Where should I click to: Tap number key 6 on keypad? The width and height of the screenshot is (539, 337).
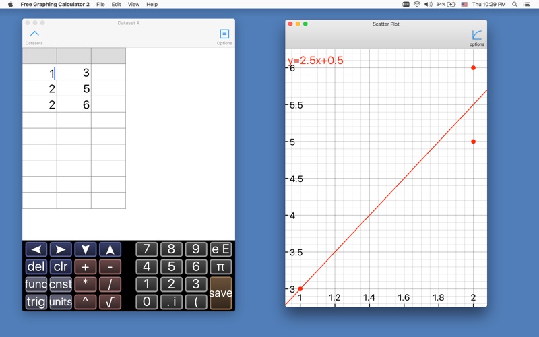196,266
